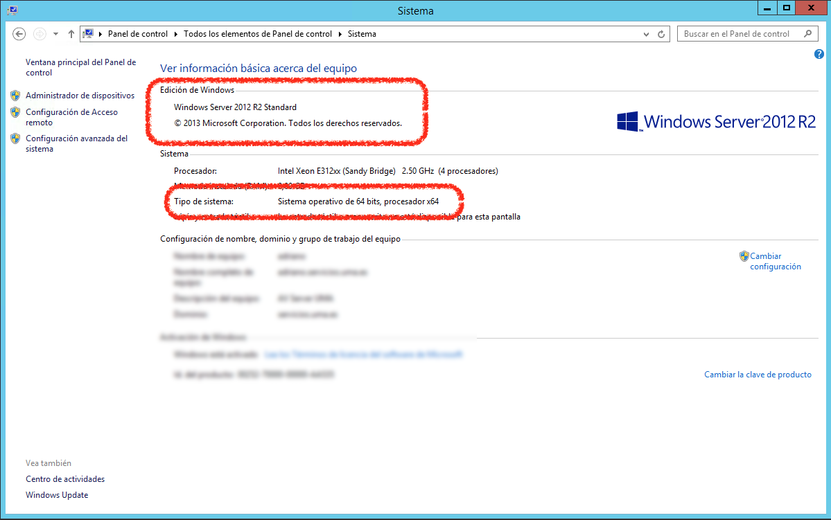The image size is (831, 520).
Task: Click the Sistema window title bar icon
Action: pyautogui.click(x=12, y=10)
